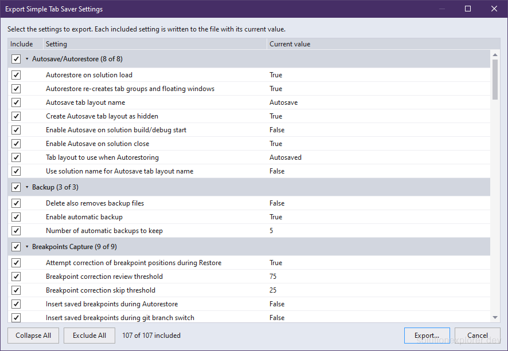The width and height of the screenshot is (508, 351).
Task: Uncheck the Autosave/Autorestore group checkbox
Action: tap(16, 59)
